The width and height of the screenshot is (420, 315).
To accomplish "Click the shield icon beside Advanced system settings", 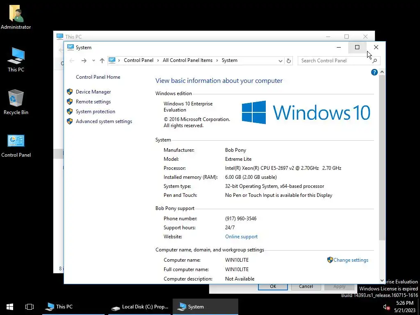I will coord(70,121).
